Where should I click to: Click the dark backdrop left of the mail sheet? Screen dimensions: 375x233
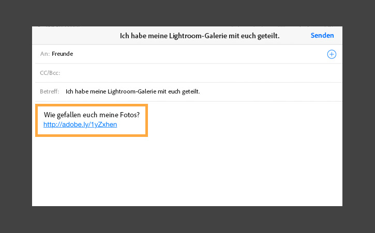[x=16, y=116]
